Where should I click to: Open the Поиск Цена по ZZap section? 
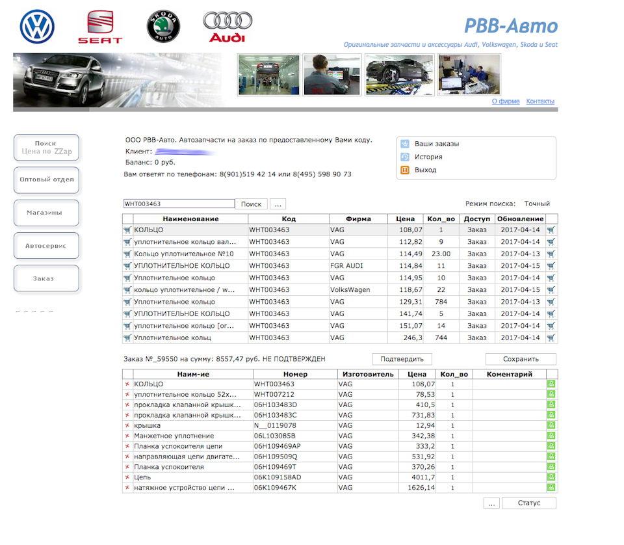(x=47, y=147)
